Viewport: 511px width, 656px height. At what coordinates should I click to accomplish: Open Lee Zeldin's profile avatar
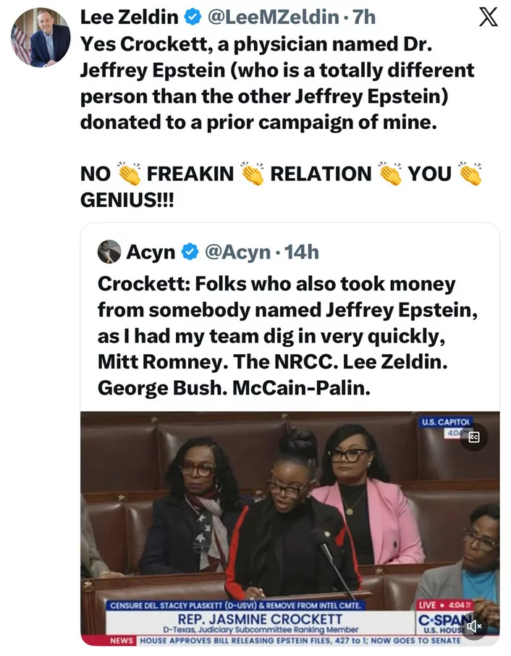point(41,36)
